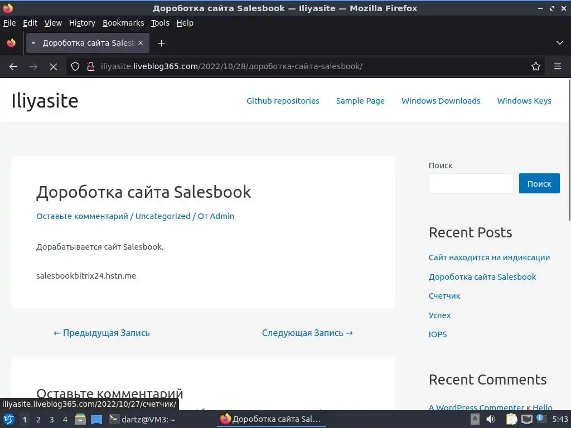
Task: Go to Предыдущая Запись previous post
Action: [x=101, y=333]
